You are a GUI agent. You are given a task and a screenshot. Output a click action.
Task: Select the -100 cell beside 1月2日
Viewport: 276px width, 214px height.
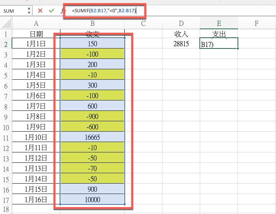[x=92, y=54]
